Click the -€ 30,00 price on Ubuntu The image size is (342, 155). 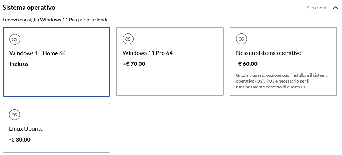(20, 139)
